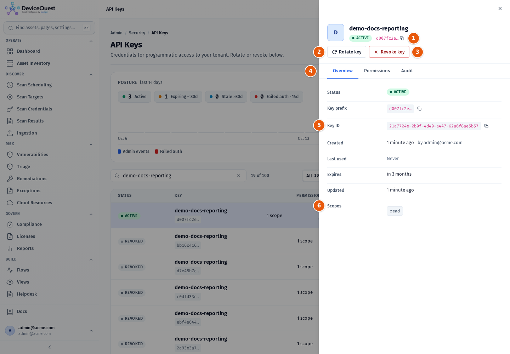
Task: Open Dashboard from sidebar
Action: (x=49, y=51)
